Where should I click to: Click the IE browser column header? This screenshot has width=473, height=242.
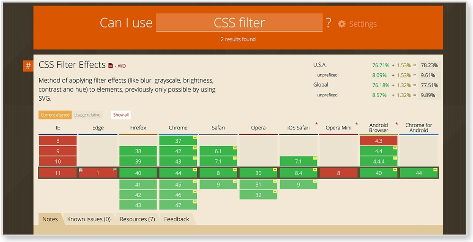point(58,128)
